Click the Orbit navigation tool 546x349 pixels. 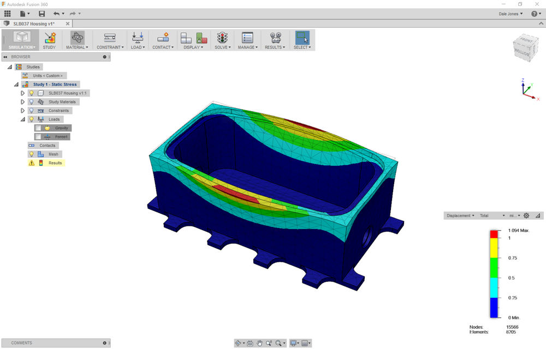pyautogui.click(x=238, y=343)
